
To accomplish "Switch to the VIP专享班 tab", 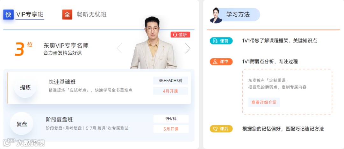I will [x=30, y=14].
